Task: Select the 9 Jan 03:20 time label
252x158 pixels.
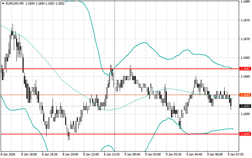Action: 174,154
